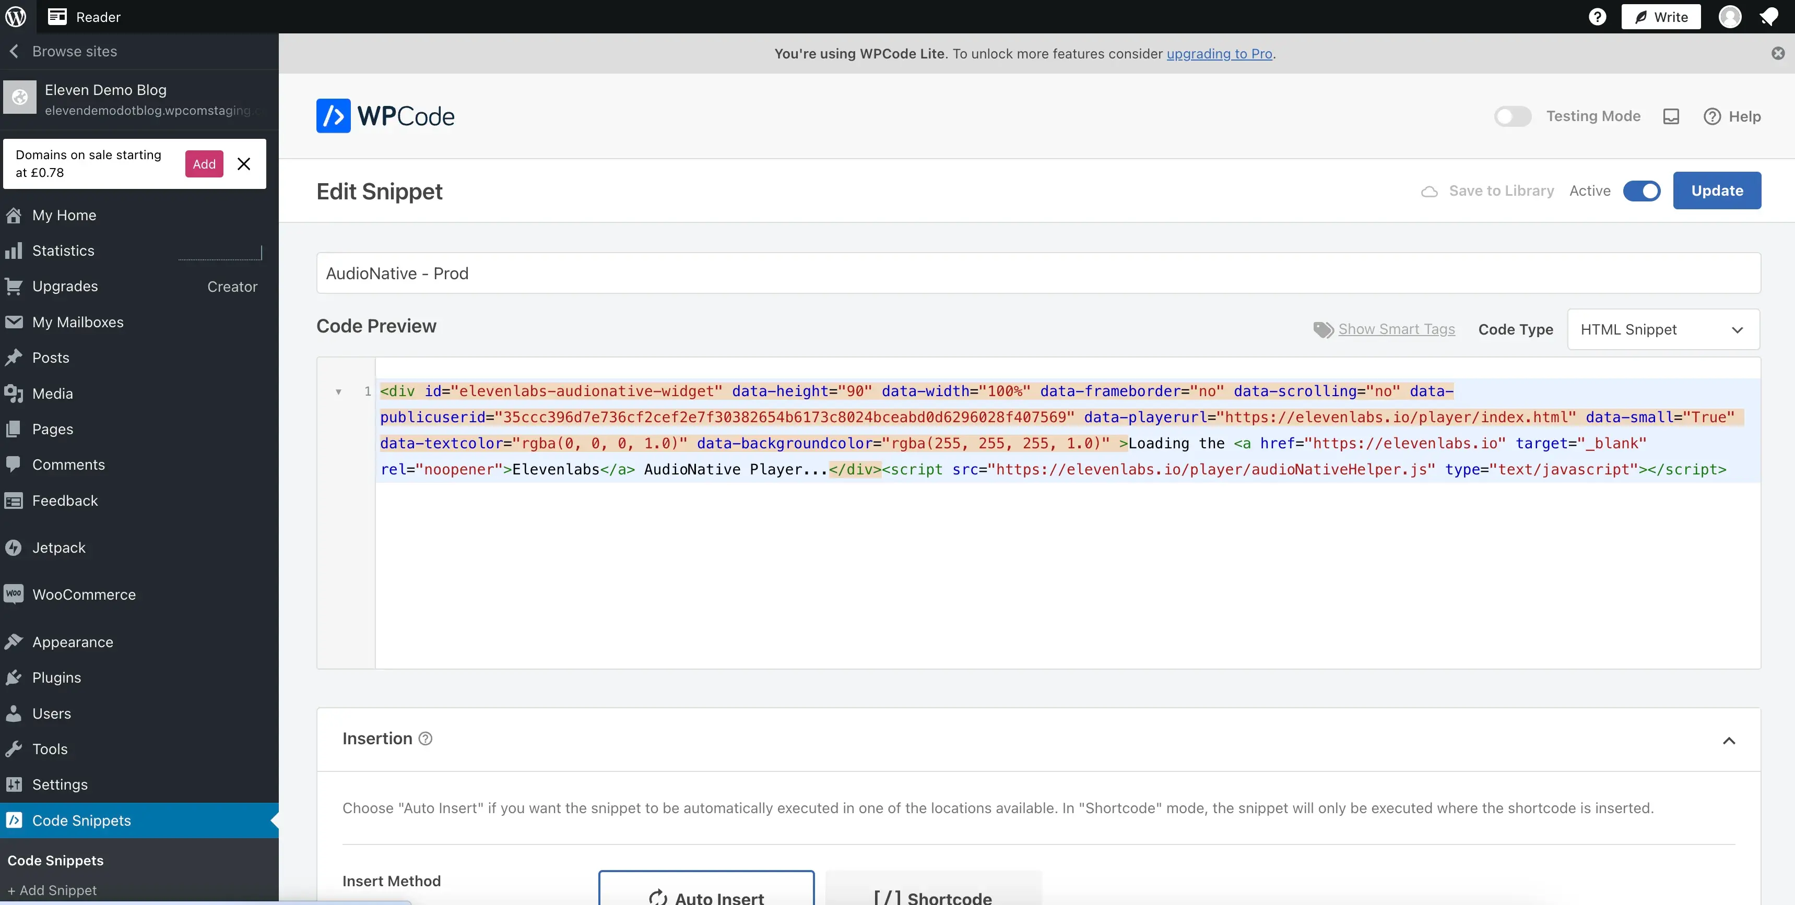Click the WordPress logo icon
Screen dimensions: 1795x905
16,17
